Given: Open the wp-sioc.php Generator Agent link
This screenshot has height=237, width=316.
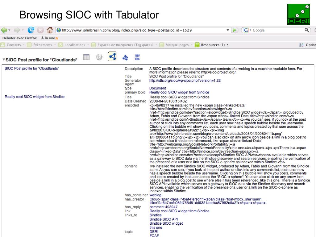Looking at the screenshot, I should (185, 81).
